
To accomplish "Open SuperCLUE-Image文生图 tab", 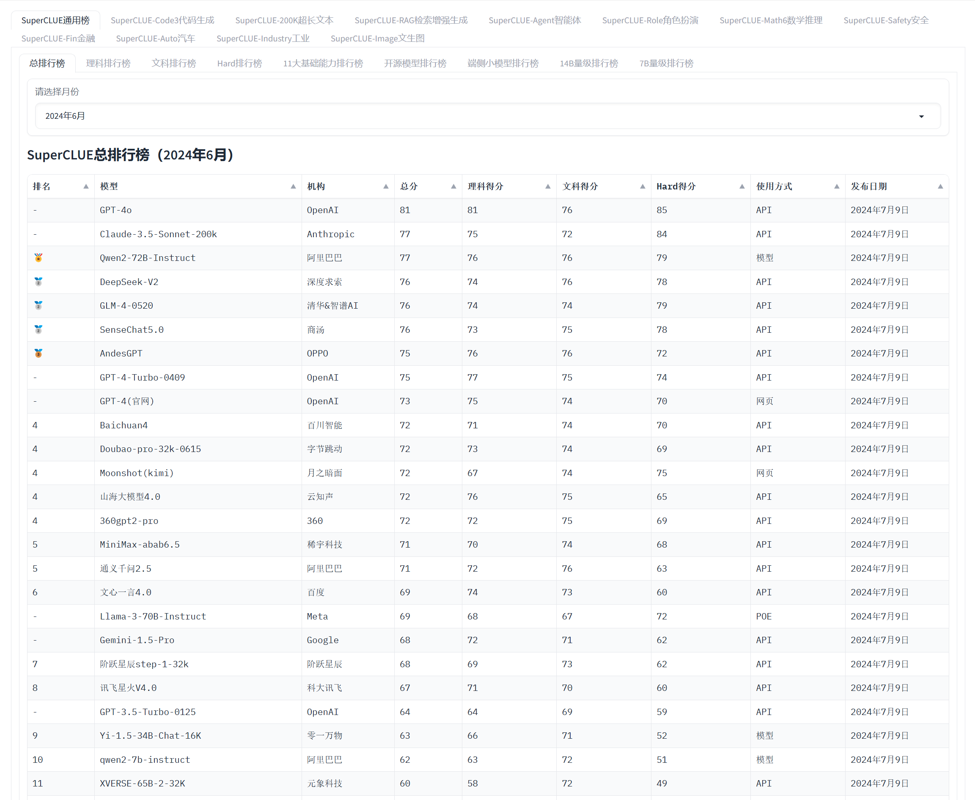I will [x=378, y=38].
